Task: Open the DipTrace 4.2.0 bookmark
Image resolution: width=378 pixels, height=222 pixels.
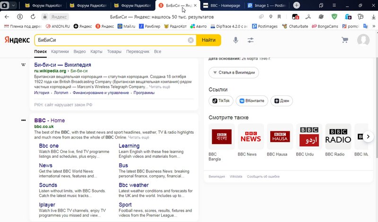Action: [229, 26]
